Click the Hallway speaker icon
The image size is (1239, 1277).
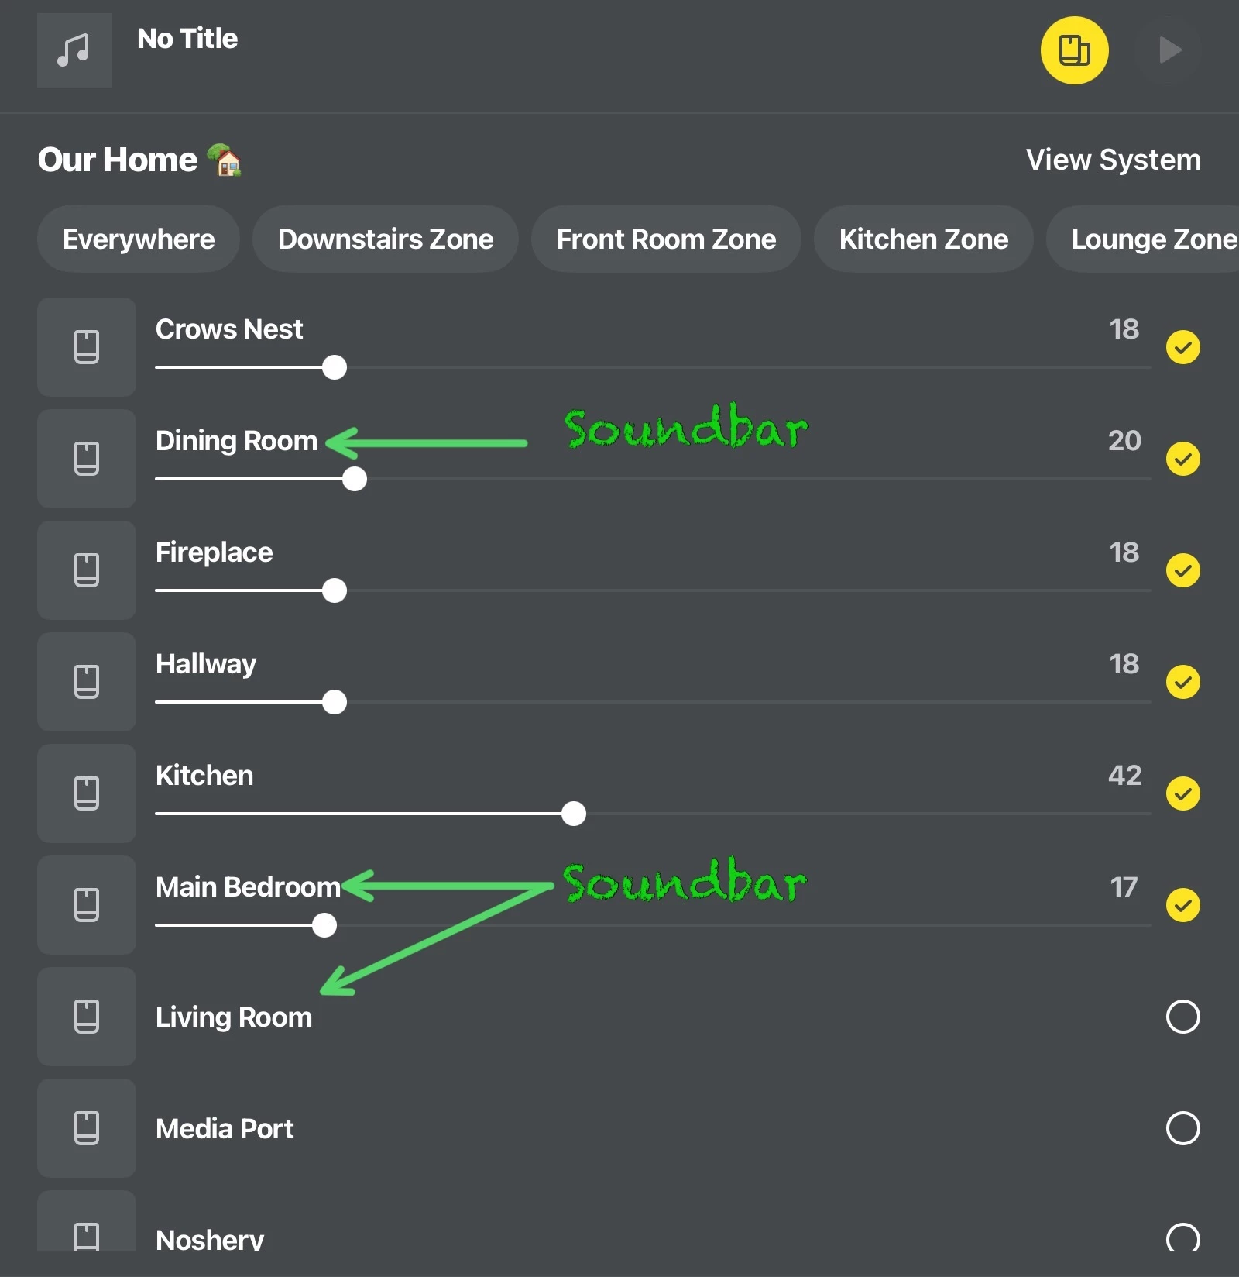tap(87, 682)
